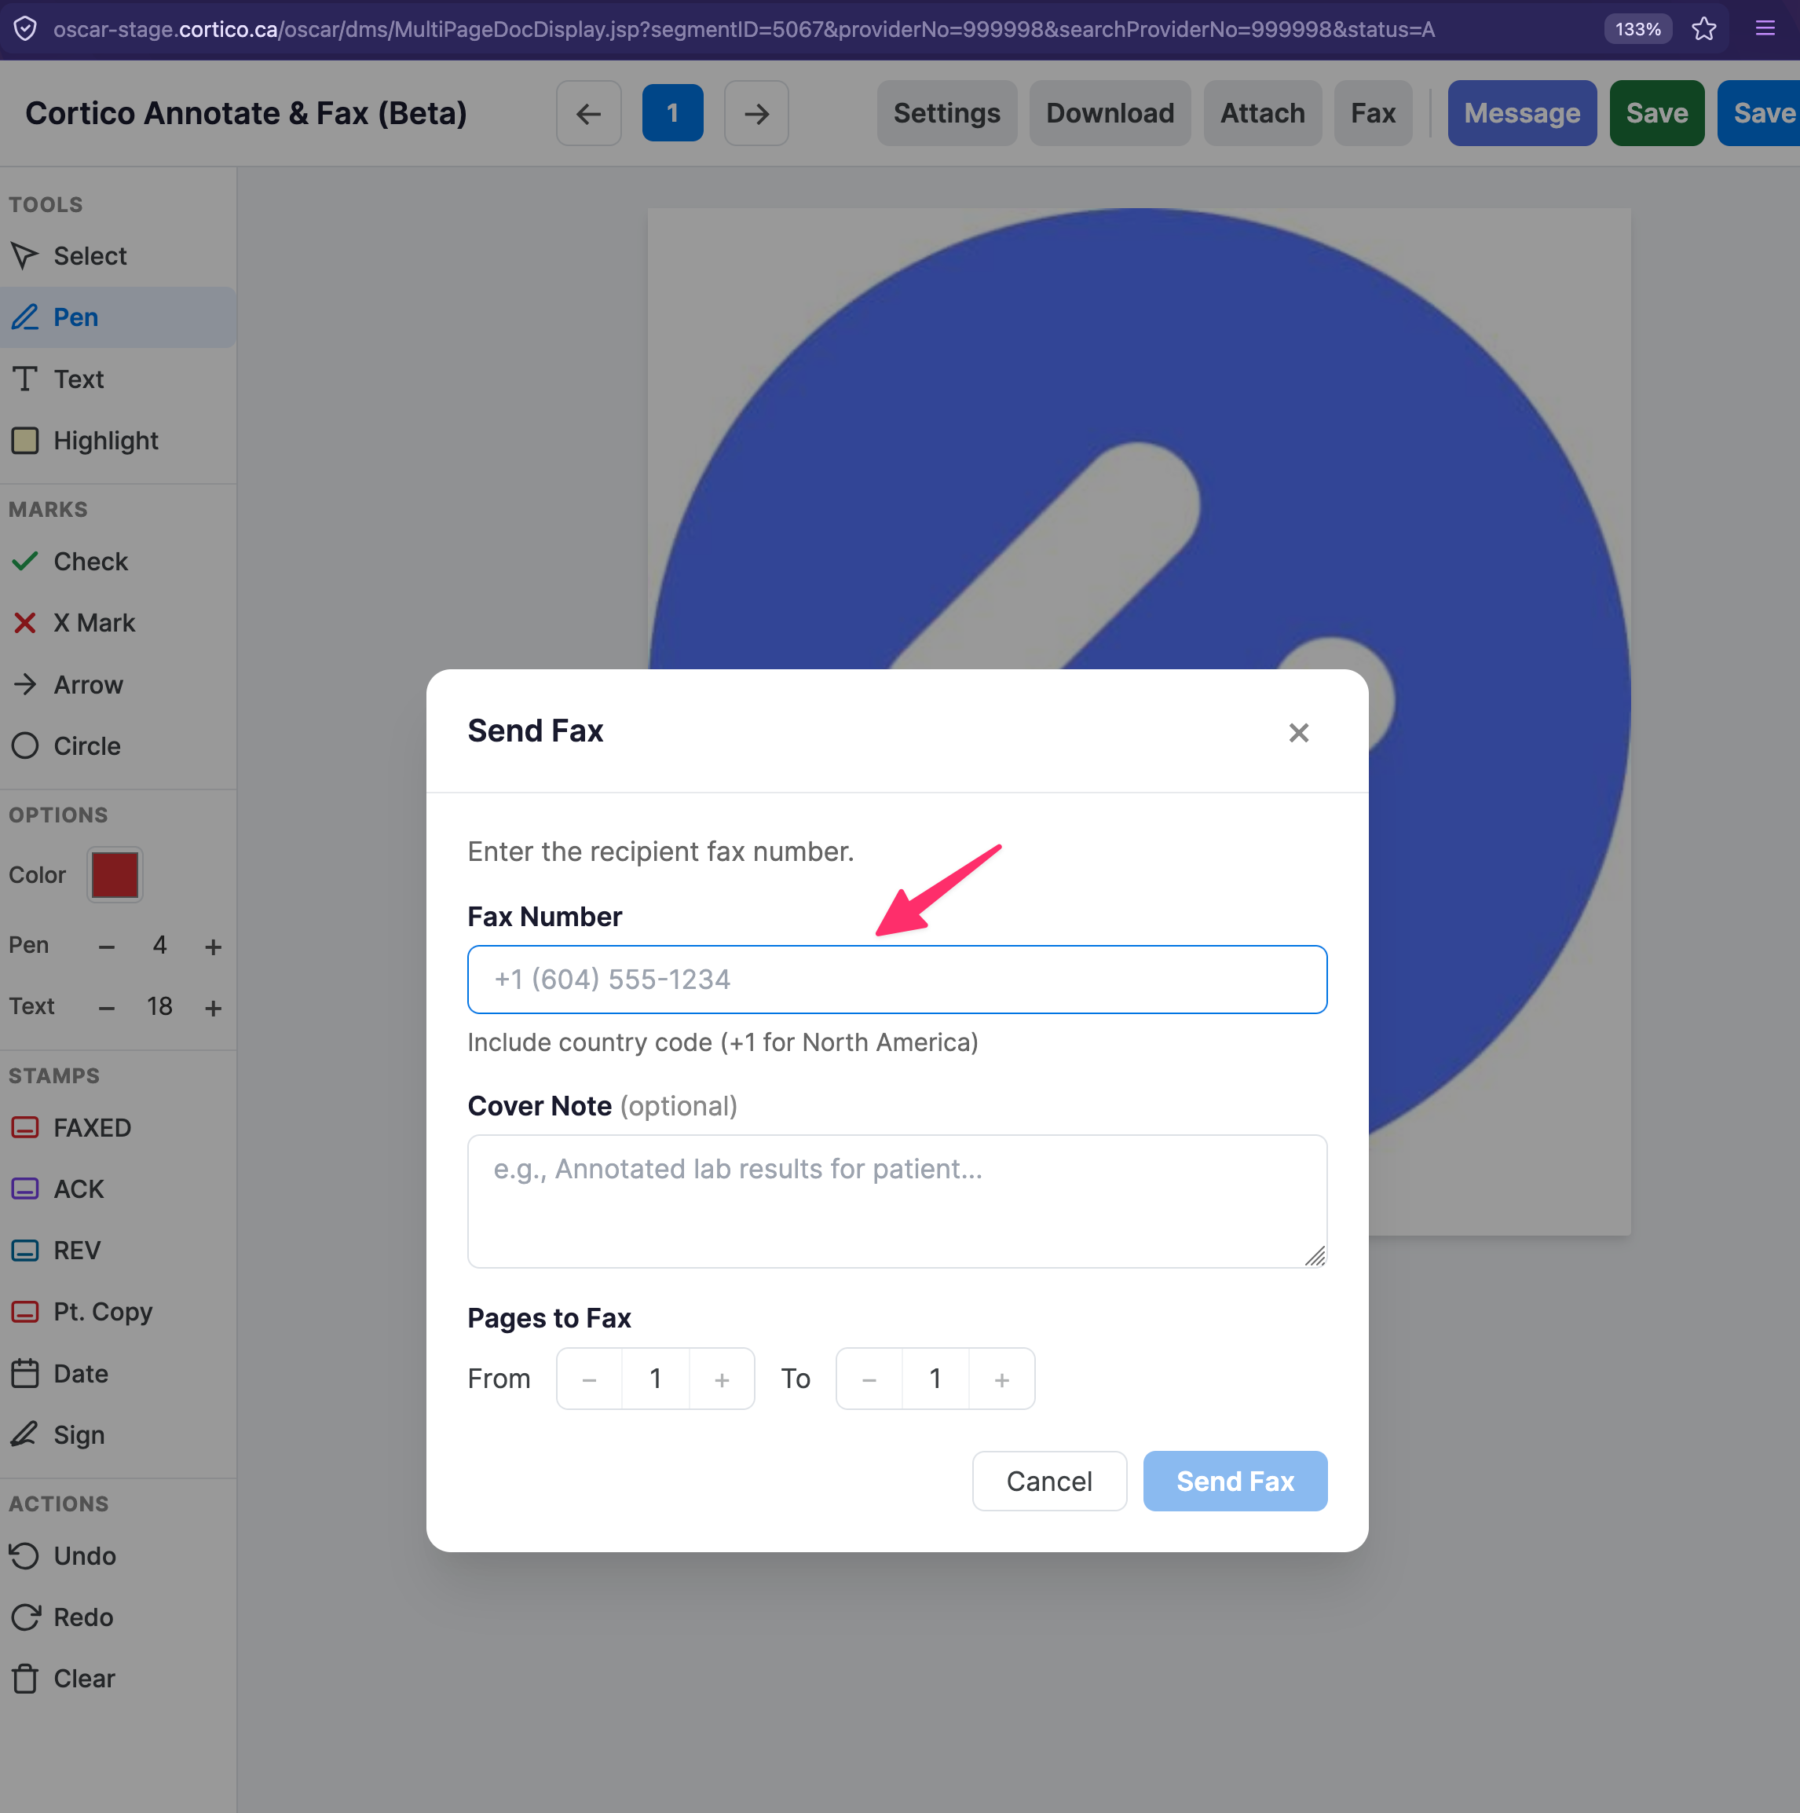Viewport: 1800px width, 1813px height.
Task: Increase the From page number
Action: (721, 1379)
